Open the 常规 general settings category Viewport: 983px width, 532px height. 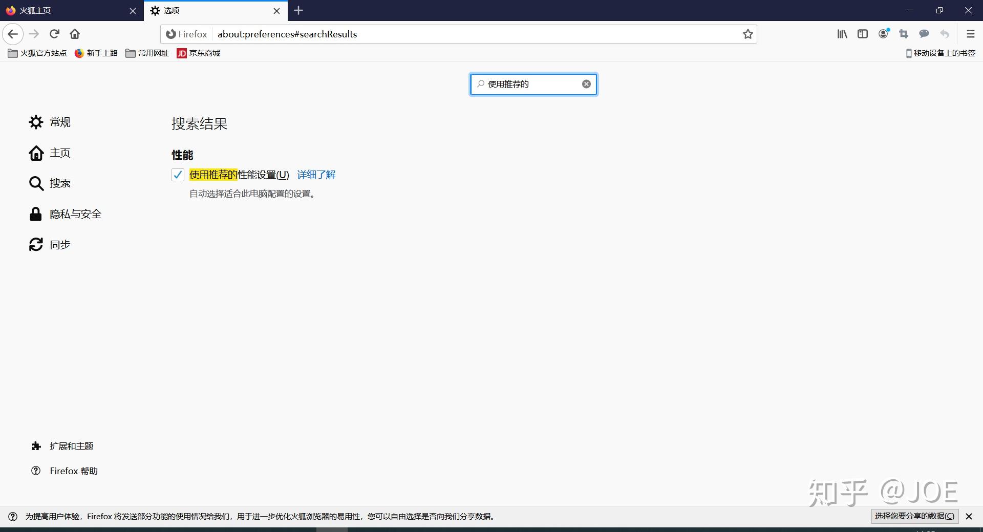coord(50,122)
